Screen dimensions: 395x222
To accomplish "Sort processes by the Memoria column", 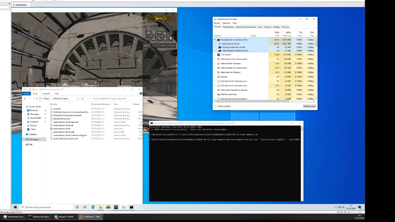I will (286, 34).
